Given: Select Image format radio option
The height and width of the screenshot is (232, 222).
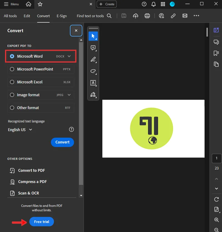Looking at the screenshot, I should click(12, 95).
